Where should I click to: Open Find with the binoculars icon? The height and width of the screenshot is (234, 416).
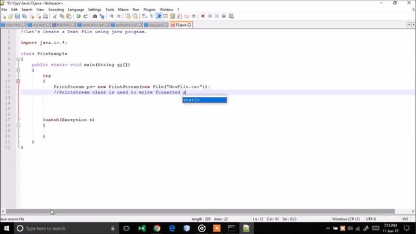pyautogui.click(x=95, y=16)
